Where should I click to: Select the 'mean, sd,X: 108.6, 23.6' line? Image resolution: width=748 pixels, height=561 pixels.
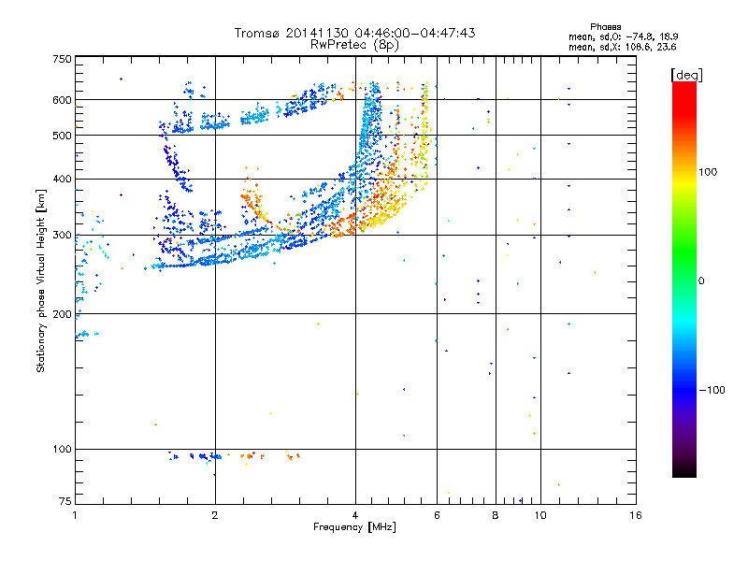pyautogui.click(x=622, y=47)
